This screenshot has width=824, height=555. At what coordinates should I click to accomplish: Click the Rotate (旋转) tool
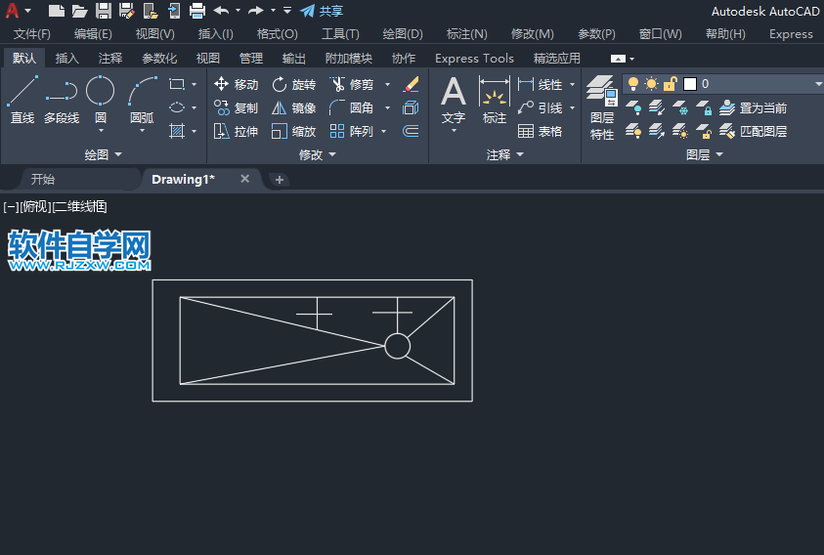click(293, 84)
